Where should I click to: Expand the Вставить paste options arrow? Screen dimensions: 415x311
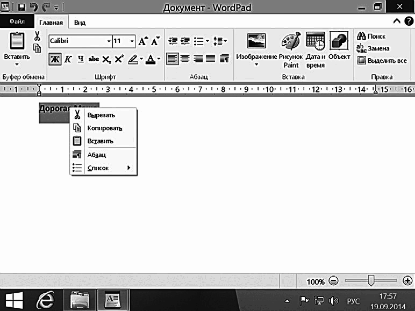tap(17, 64)
